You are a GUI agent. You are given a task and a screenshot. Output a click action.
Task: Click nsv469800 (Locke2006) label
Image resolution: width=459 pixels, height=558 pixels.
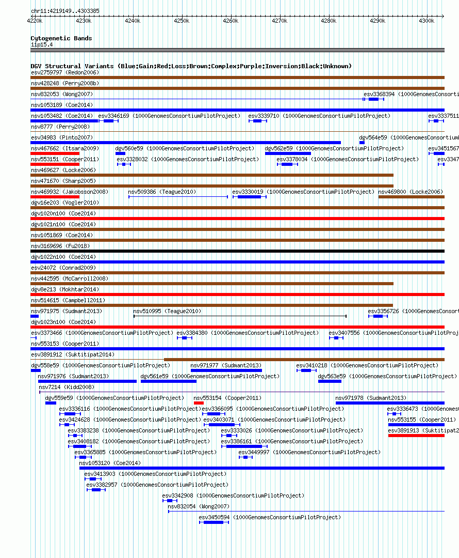(411, 192)
